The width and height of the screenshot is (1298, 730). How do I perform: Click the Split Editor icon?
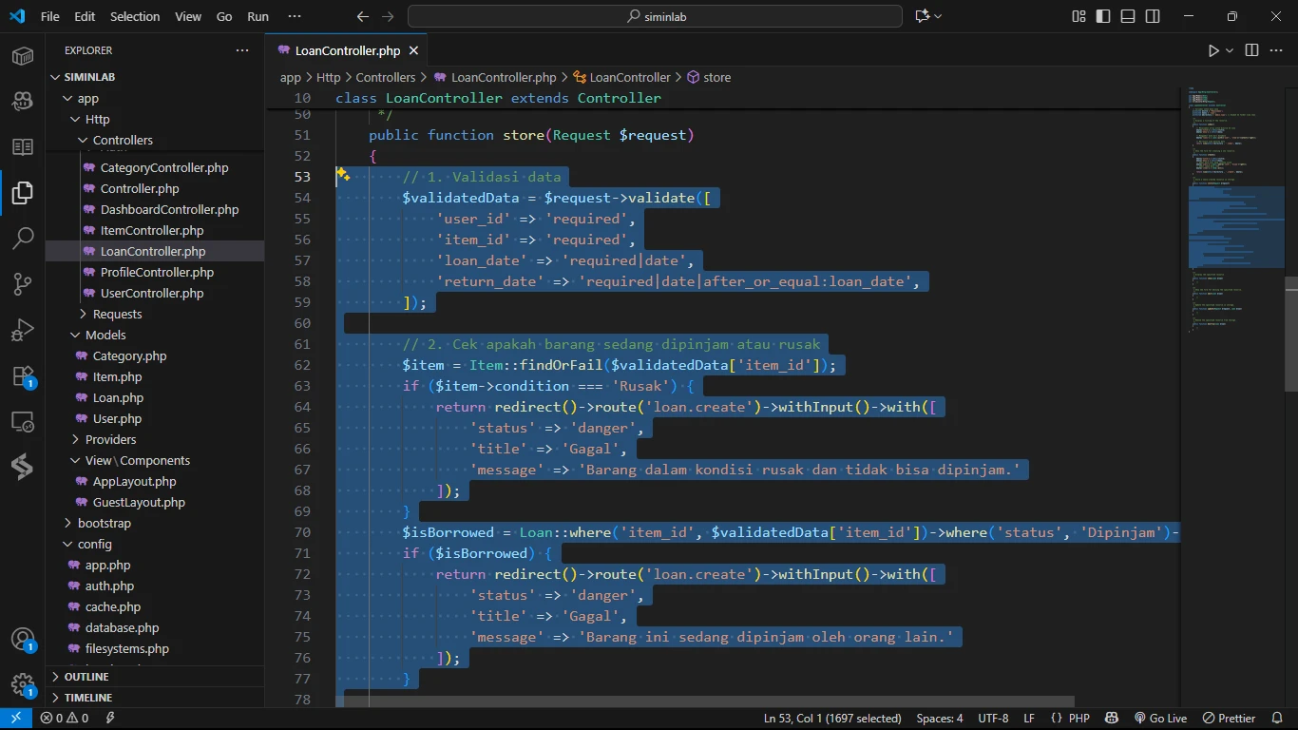(x=1251, y=50)
